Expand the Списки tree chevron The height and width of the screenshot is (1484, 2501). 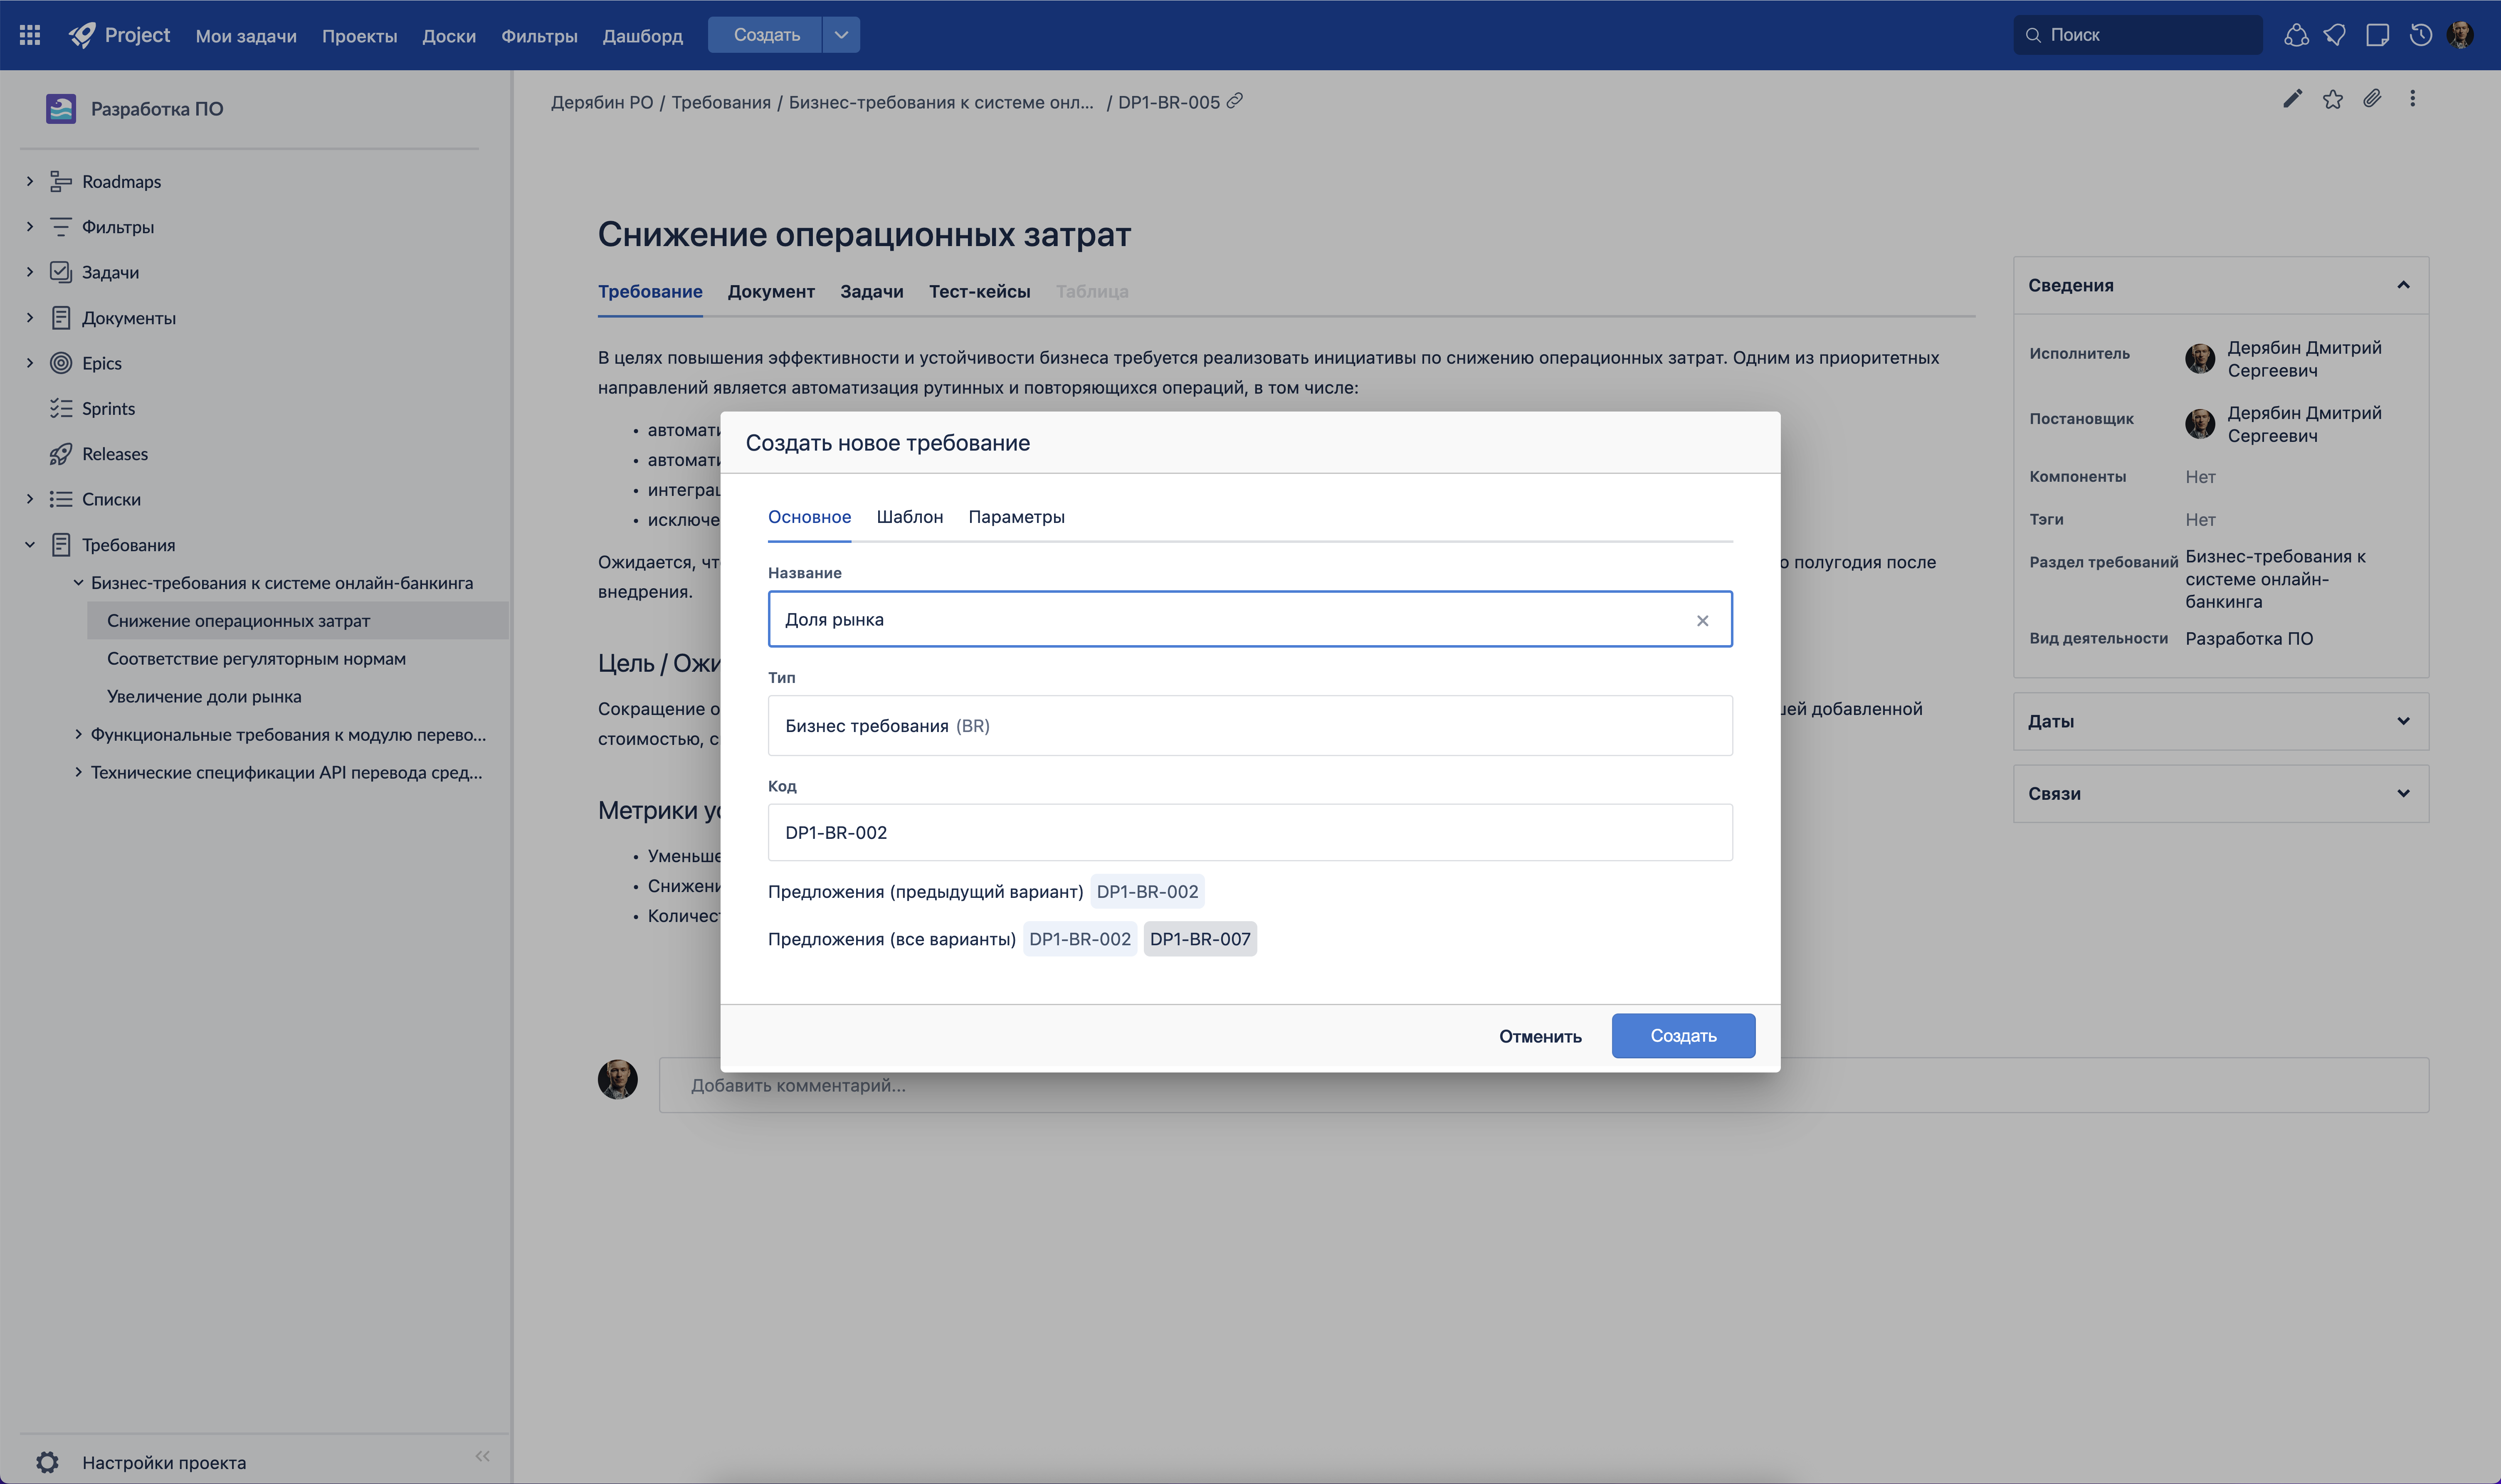tap(30, 499)
